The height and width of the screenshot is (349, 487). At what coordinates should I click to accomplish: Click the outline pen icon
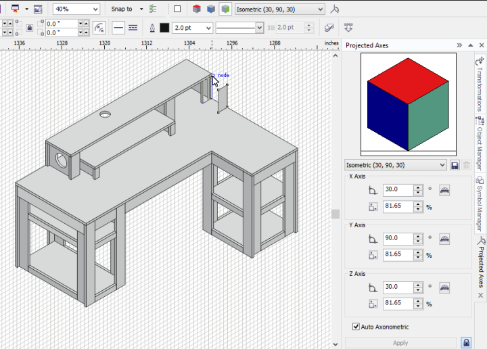point(152,28)
